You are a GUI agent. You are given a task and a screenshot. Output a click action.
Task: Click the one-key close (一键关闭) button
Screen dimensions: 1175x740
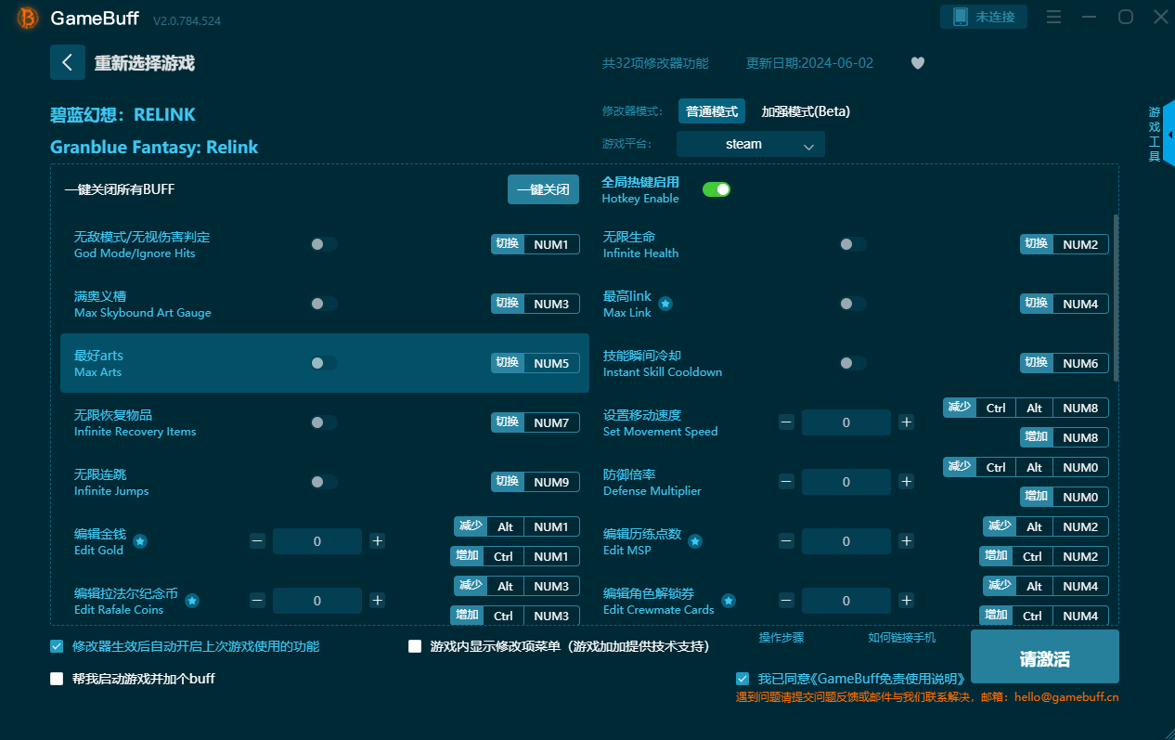tap(543, 189)
